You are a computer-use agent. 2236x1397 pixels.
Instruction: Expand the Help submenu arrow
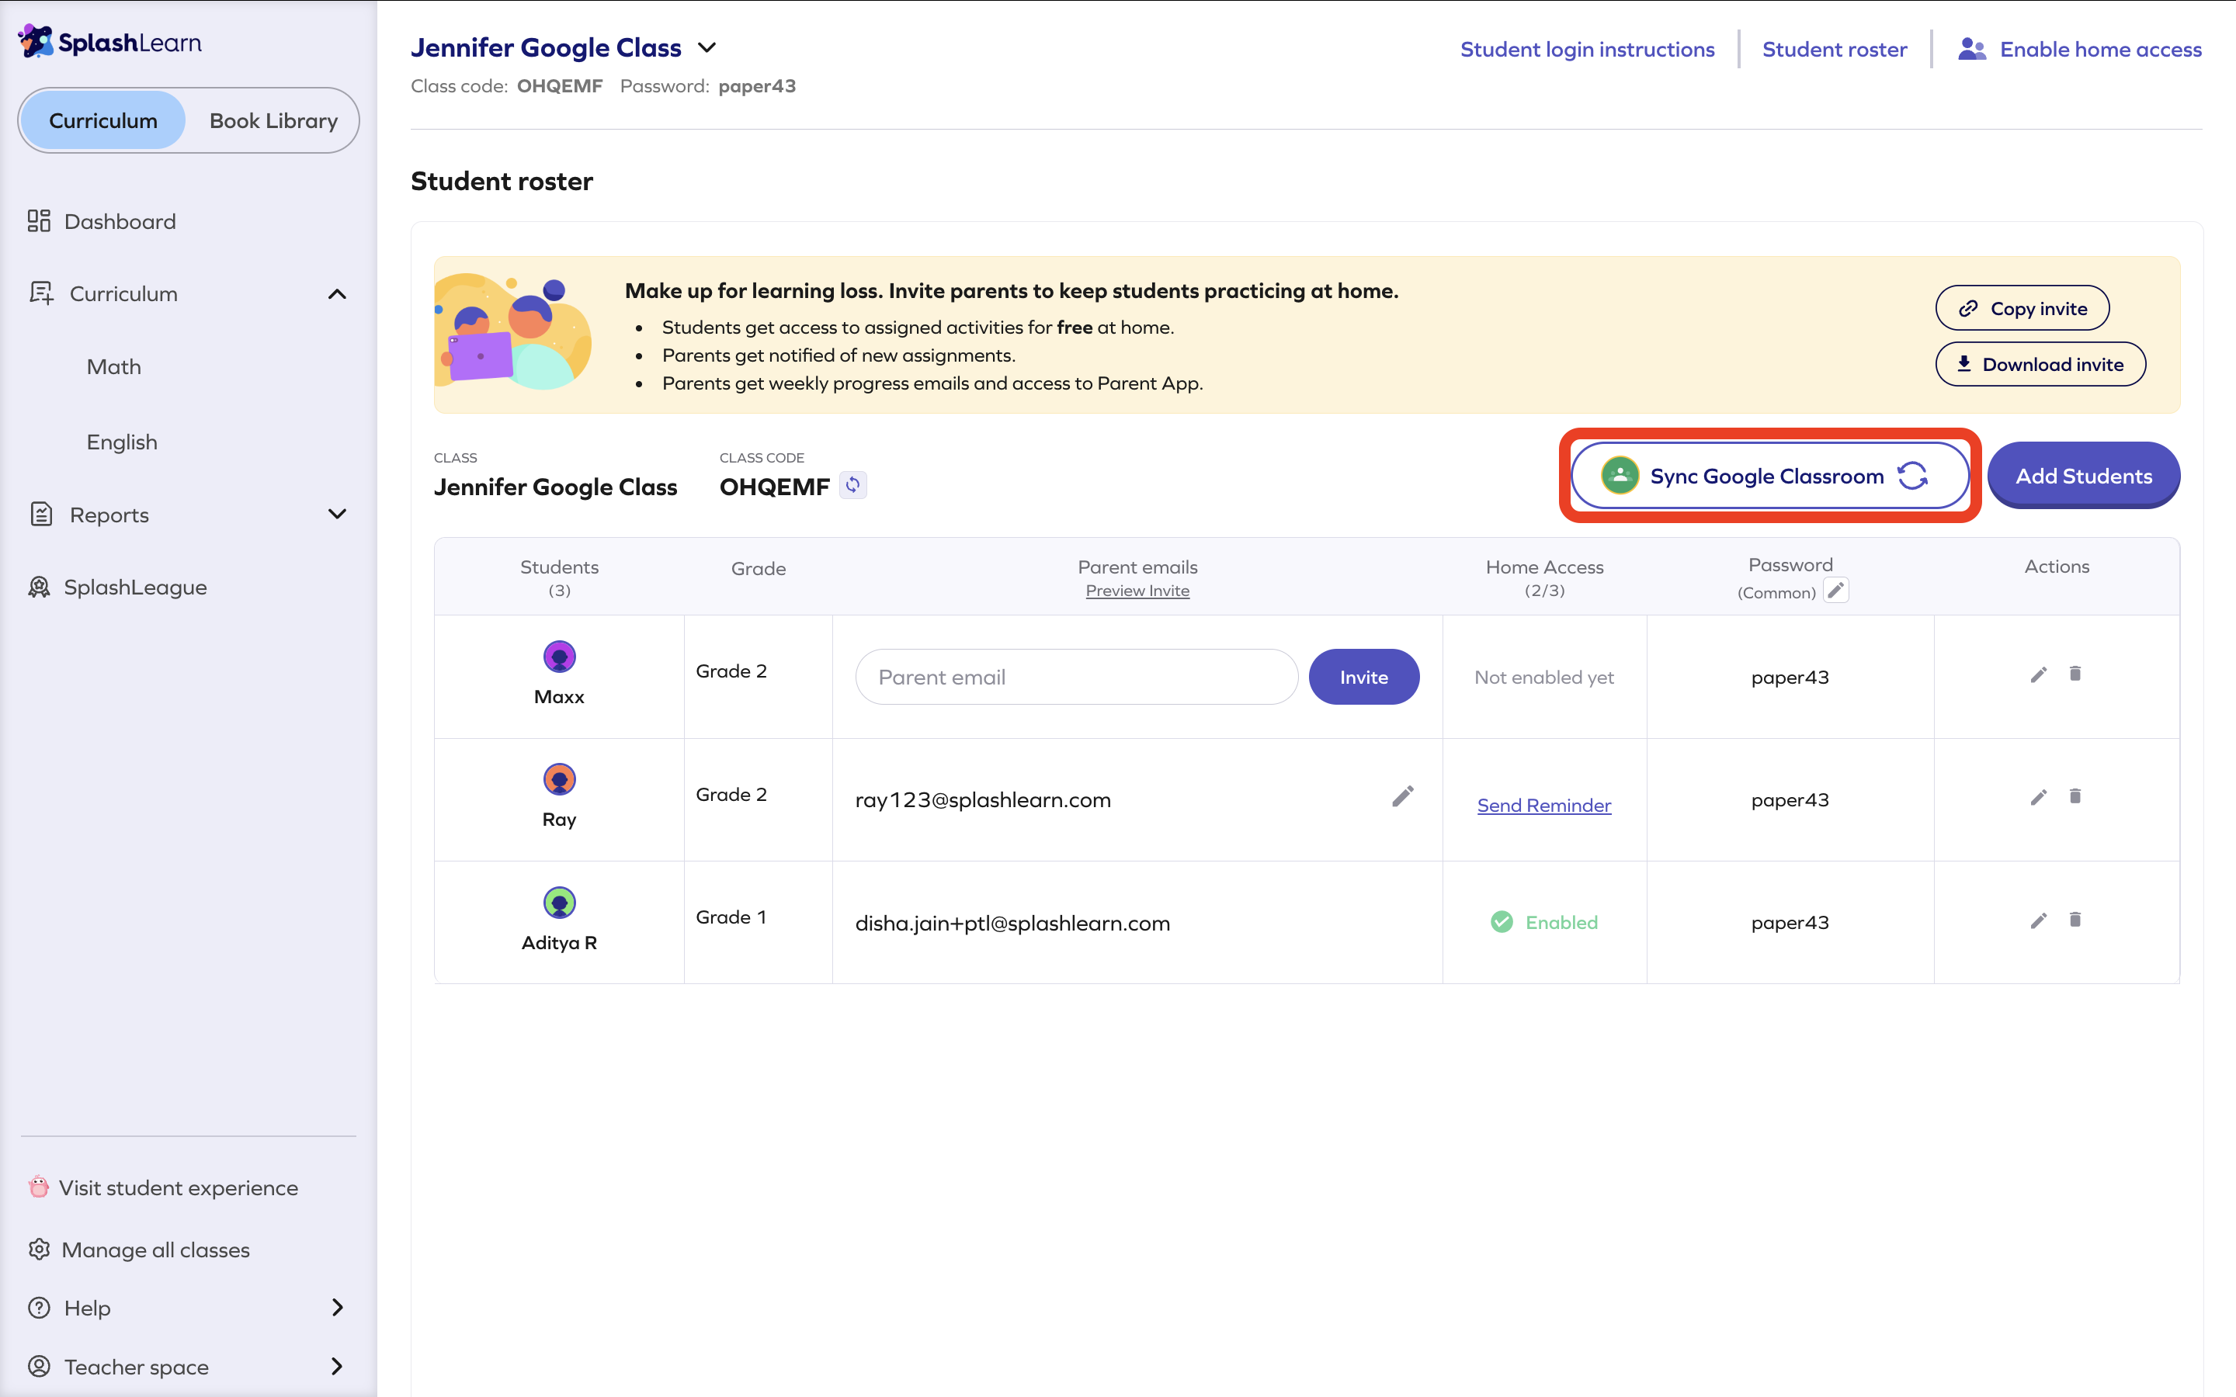pyautogui.click(x=337, y=1308)
